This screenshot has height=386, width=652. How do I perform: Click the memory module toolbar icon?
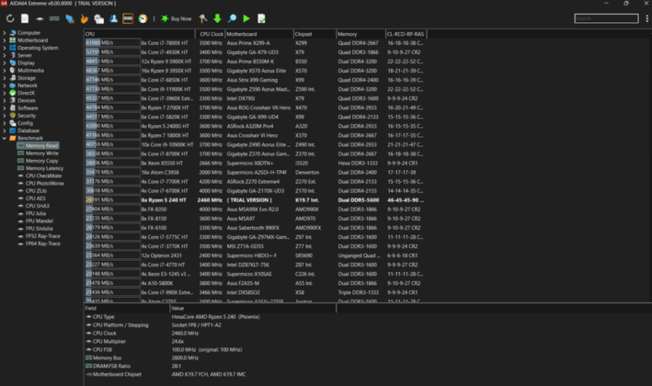(x=54, y=18)
